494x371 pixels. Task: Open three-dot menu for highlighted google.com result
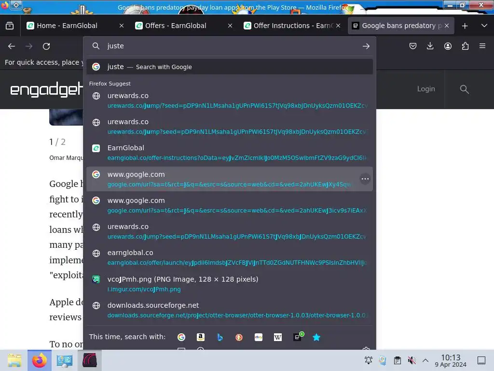coord(365,179)
